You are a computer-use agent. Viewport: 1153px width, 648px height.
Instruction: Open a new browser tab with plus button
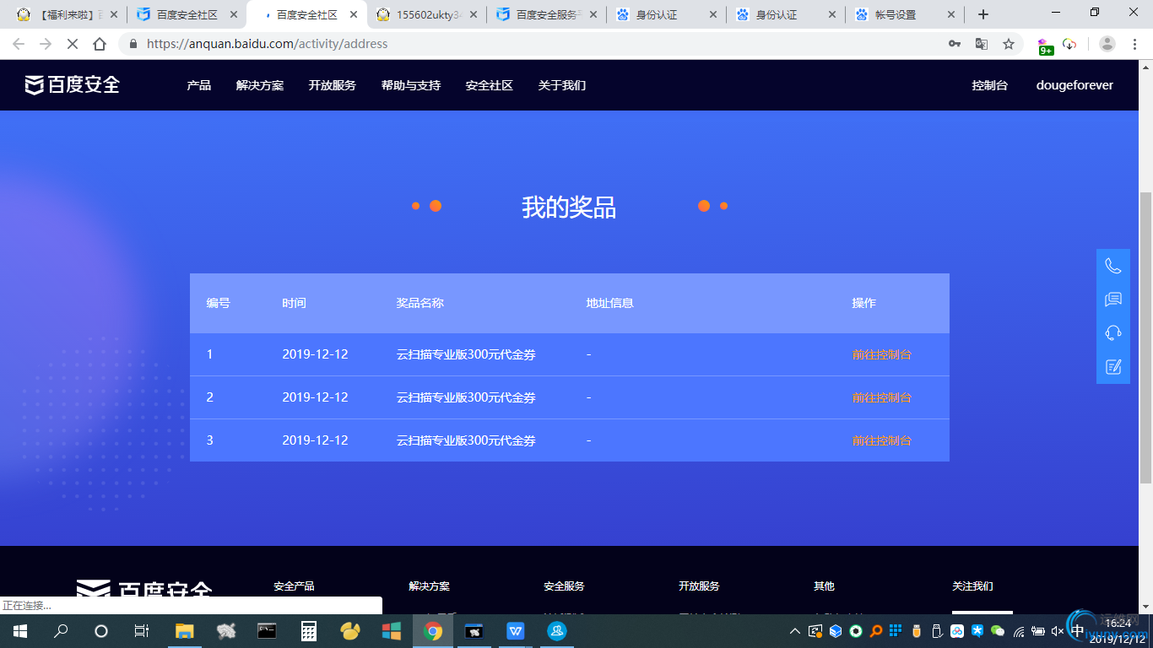[x=983, y=14]
